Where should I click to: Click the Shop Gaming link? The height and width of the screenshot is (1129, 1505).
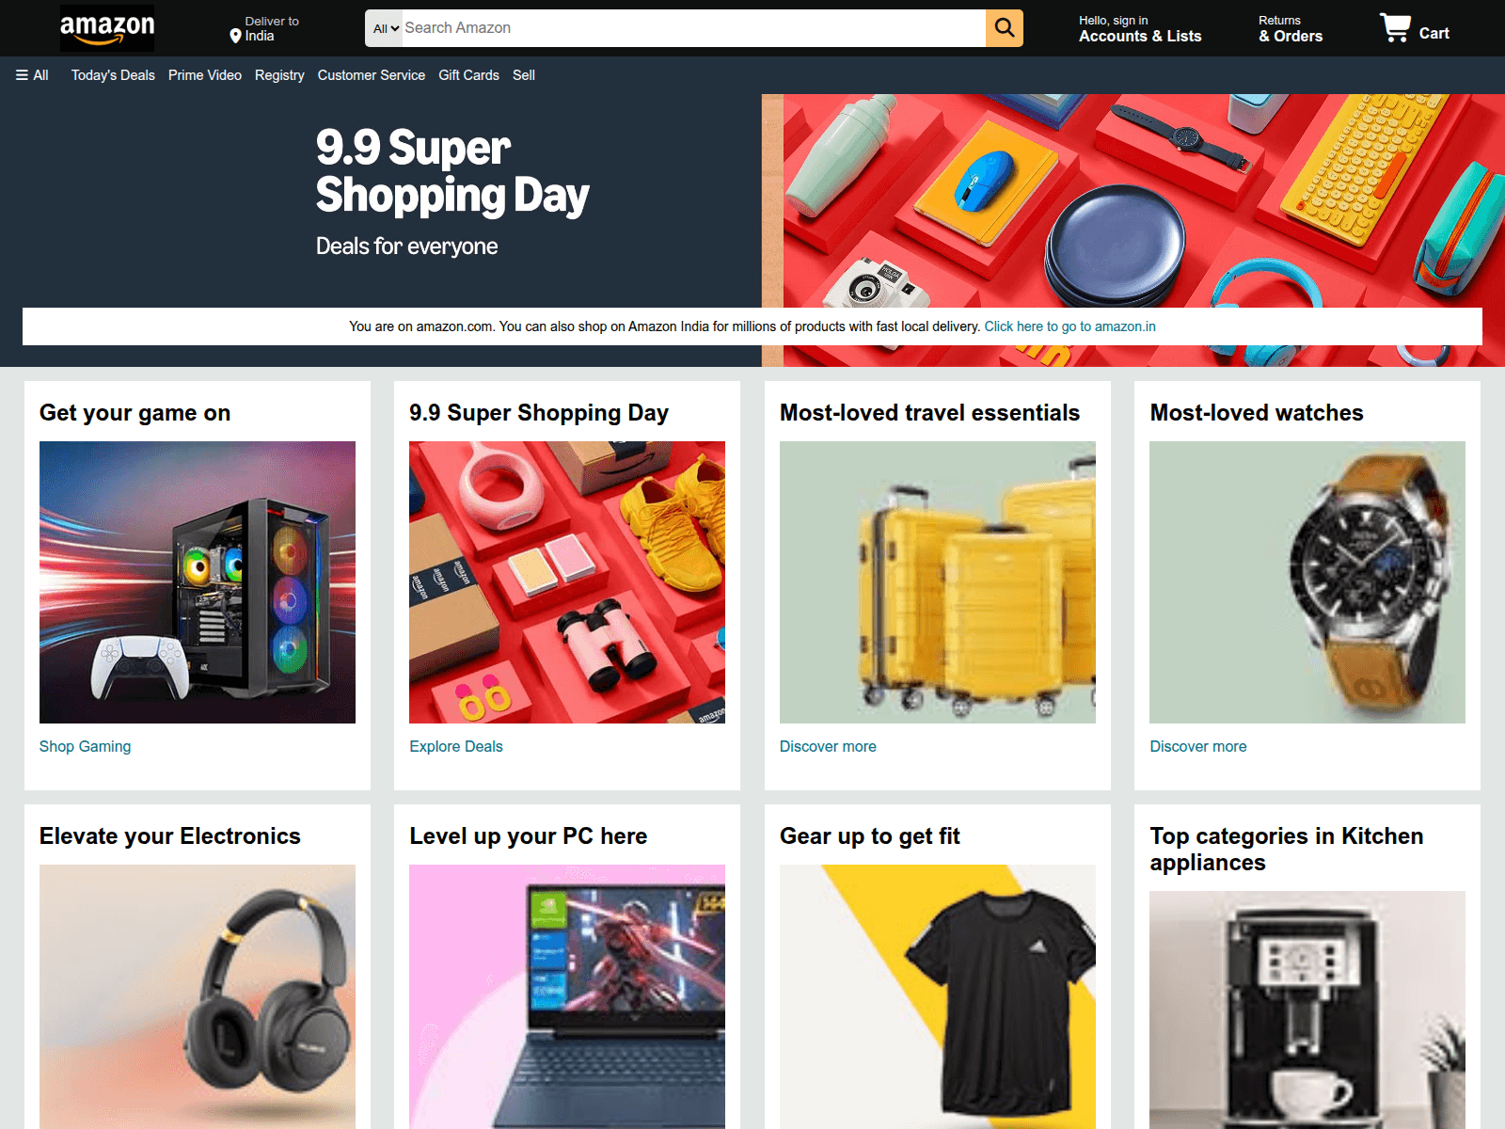click(x=85, y=746)
